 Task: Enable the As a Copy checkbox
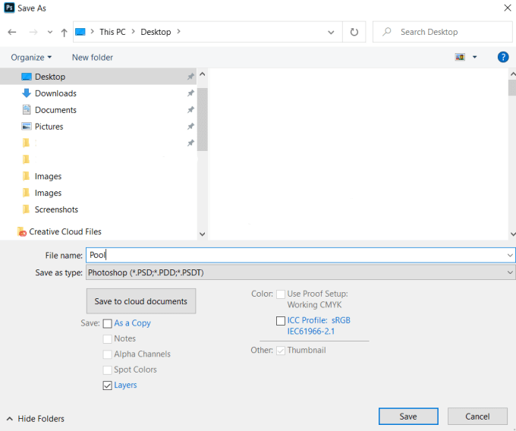(x=107, y=323)
